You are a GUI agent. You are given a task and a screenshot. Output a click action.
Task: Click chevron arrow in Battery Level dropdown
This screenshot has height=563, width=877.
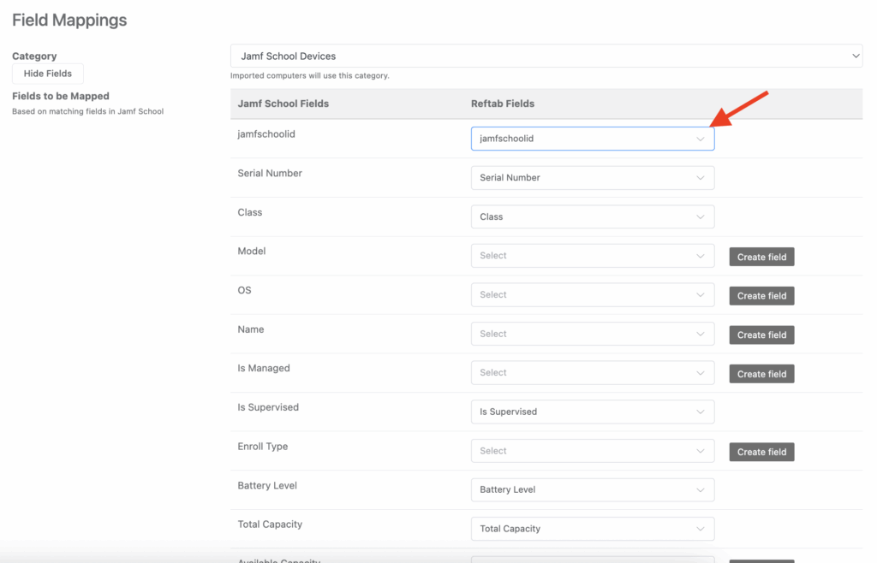(701, 490)
